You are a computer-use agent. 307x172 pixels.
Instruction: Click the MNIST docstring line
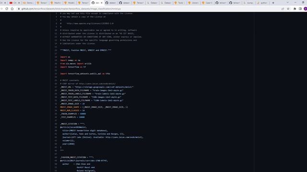pos(85,50)
